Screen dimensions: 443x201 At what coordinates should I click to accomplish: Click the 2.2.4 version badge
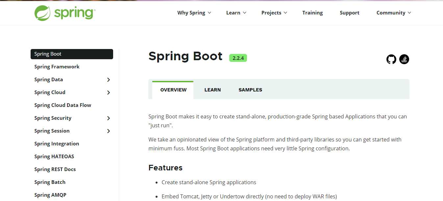pos(238,58)
